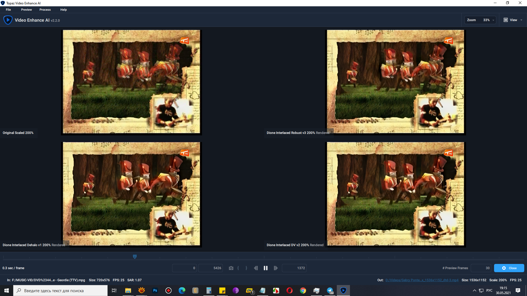The width and height of the screenshot is (527, 296).
Task: Expand the Zoom 33% dropdown
Action: [480, 20]
